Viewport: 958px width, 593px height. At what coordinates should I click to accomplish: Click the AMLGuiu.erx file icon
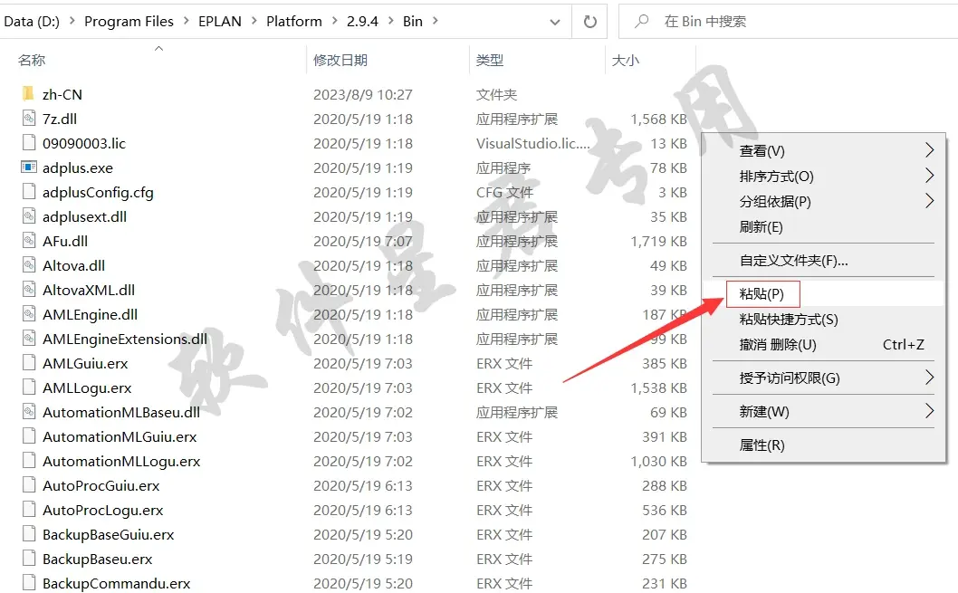click(x=28, y=363)
